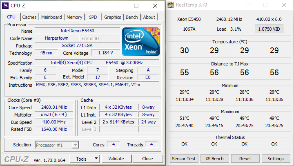Click the maximum time '20:44:15'
Viewport: 294px width, 166px height.
[x=214, y=126]
